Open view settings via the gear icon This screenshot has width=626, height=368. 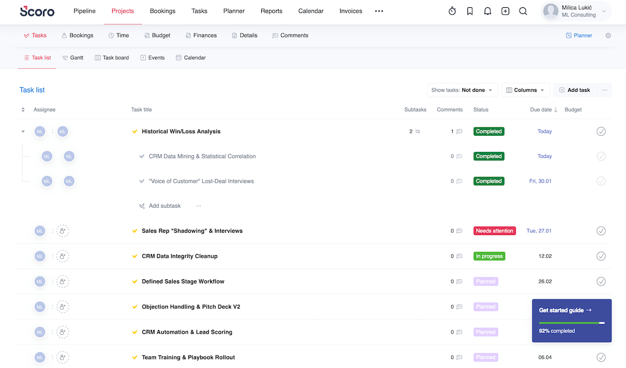tap(608, 35)
